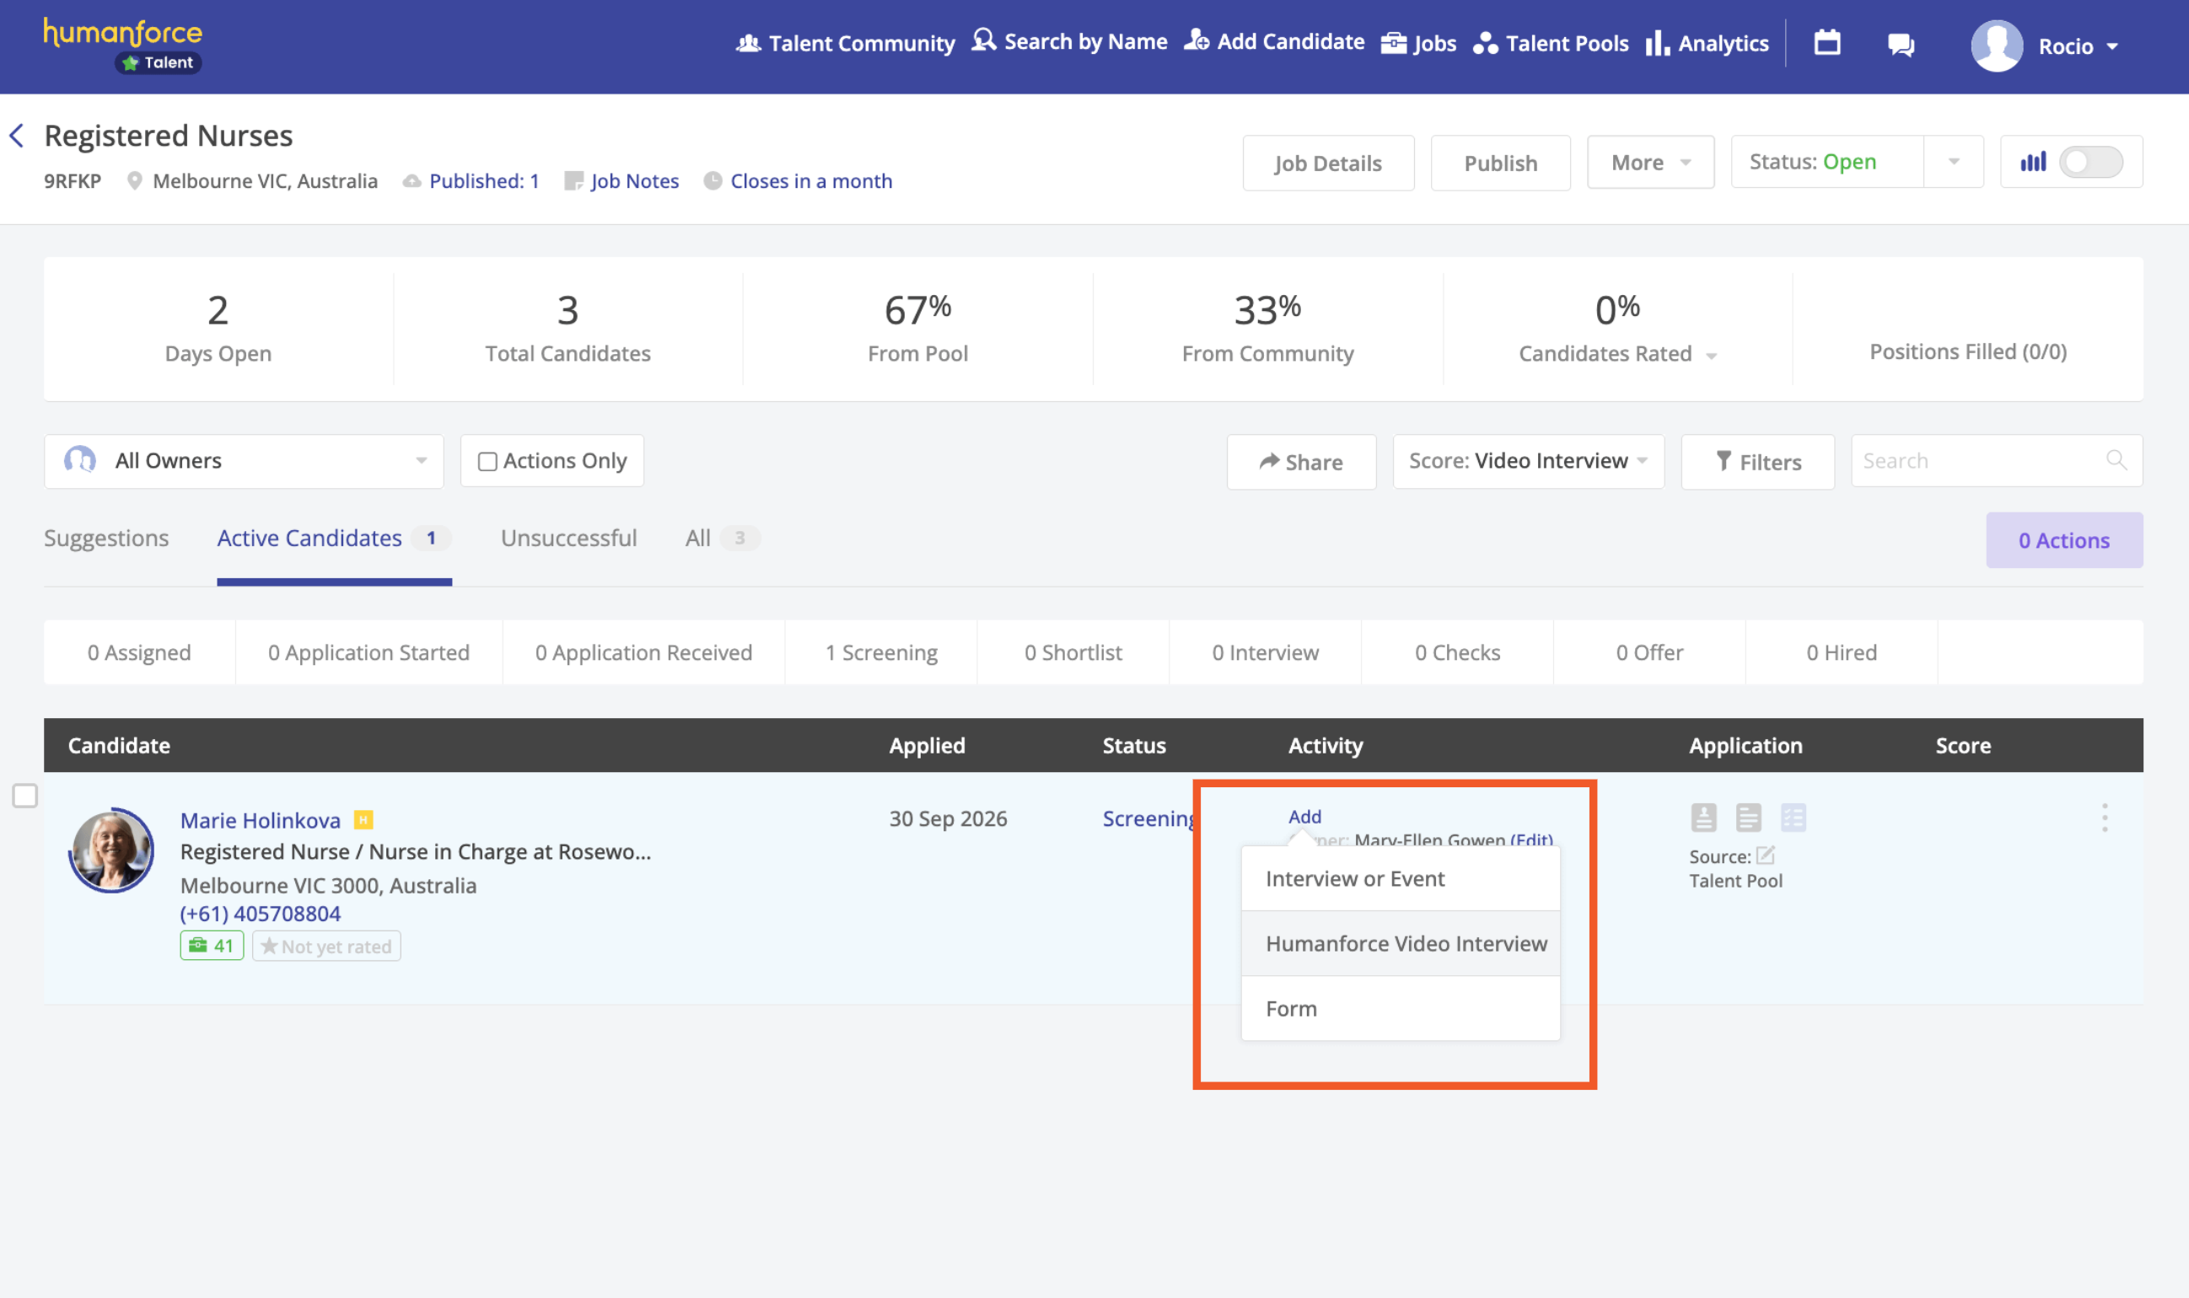2189x1298 pixels.
Task: Open the checklist form icon in Application column
Action: 1793,818
